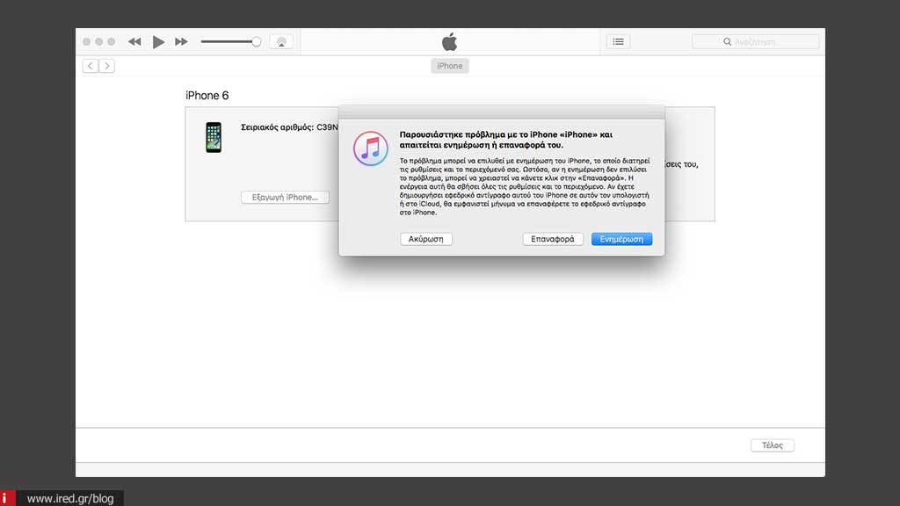Adjust the volume slider knob
Screen dimensions: 900x506
tap(256, 41)
